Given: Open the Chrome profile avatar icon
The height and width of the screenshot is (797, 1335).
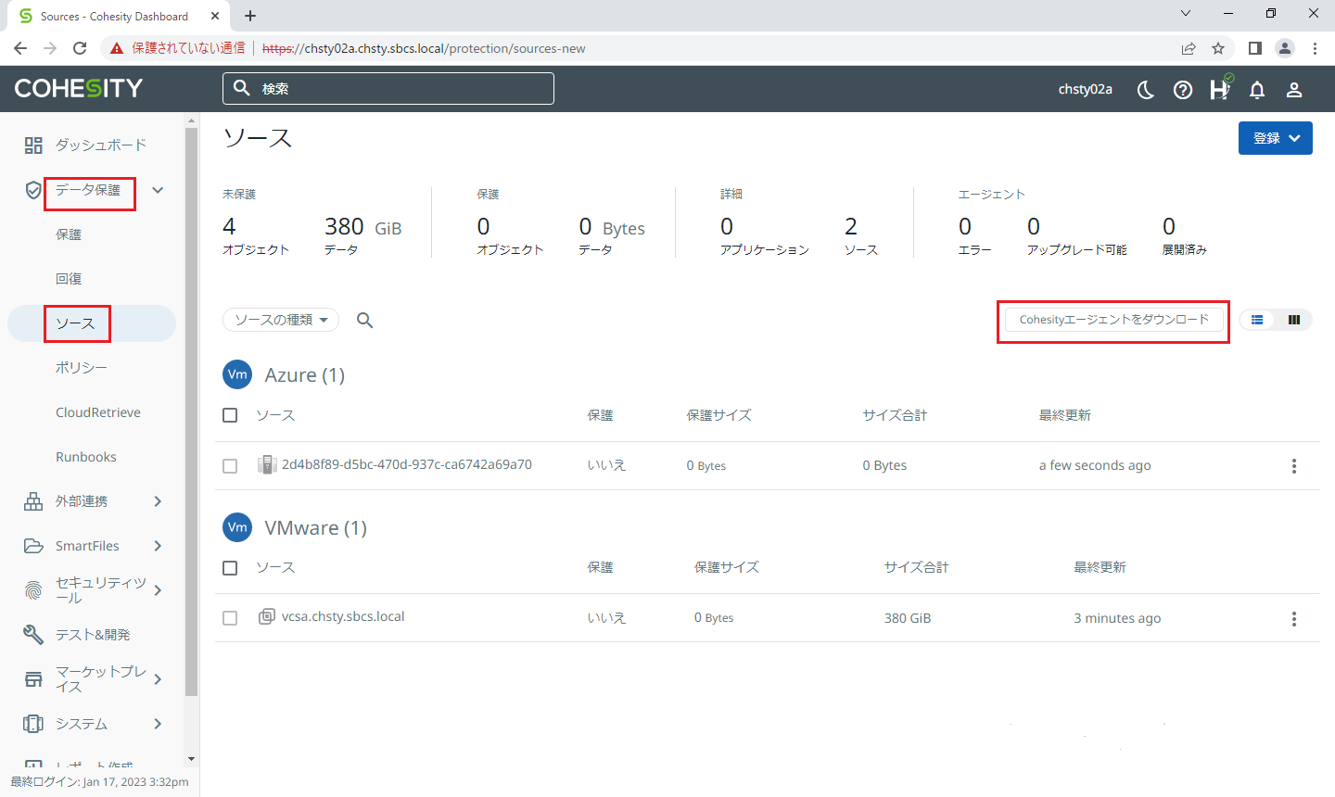Looking at the screenshot, I should point(1285,48).
